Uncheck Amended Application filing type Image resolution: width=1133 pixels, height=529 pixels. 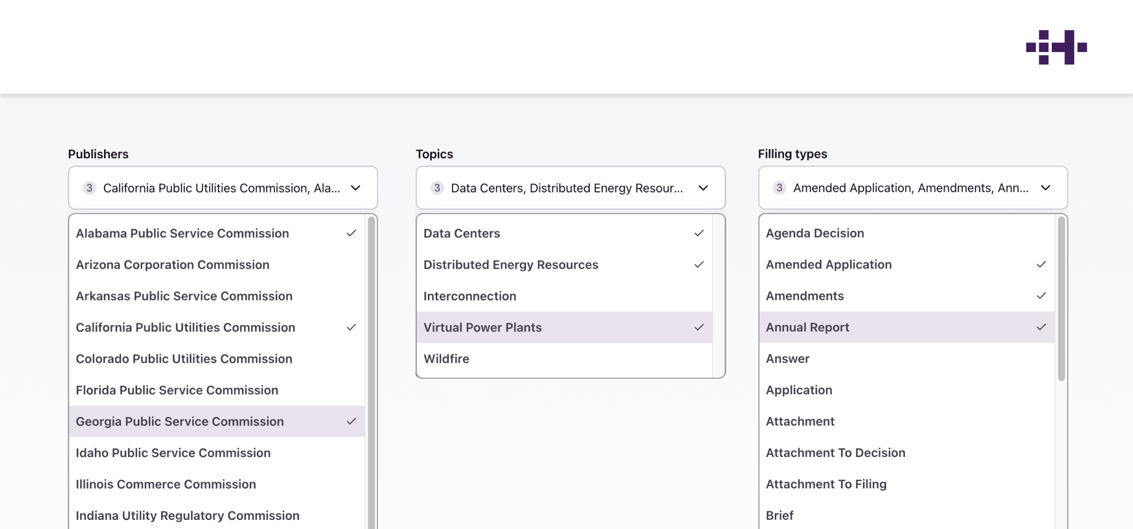coord(907,264)
